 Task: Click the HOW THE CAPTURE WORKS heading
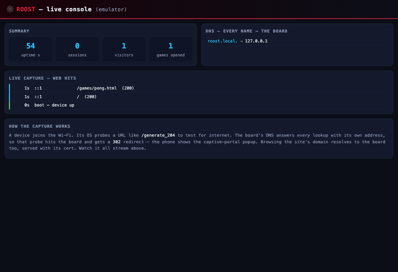coord(39,126)
